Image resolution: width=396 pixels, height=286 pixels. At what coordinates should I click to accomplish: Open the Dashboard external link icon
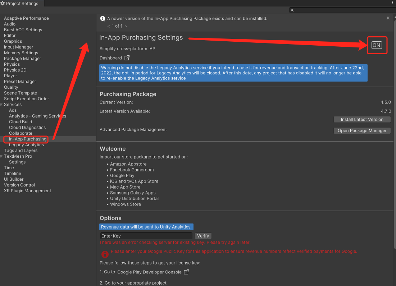(x=127, y=58)
